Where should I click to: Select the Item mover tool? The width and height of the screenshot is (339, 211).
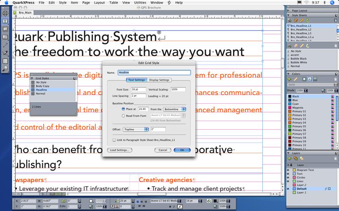pos(5,13)
